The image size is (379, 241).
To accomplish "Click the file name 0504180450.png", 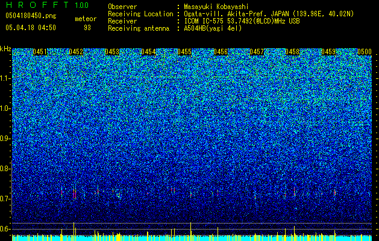I will pos(31,16).
